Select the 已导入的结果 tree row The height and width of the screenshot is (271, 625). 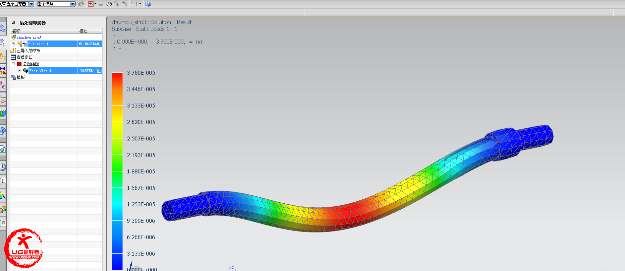tap(56, 51)
